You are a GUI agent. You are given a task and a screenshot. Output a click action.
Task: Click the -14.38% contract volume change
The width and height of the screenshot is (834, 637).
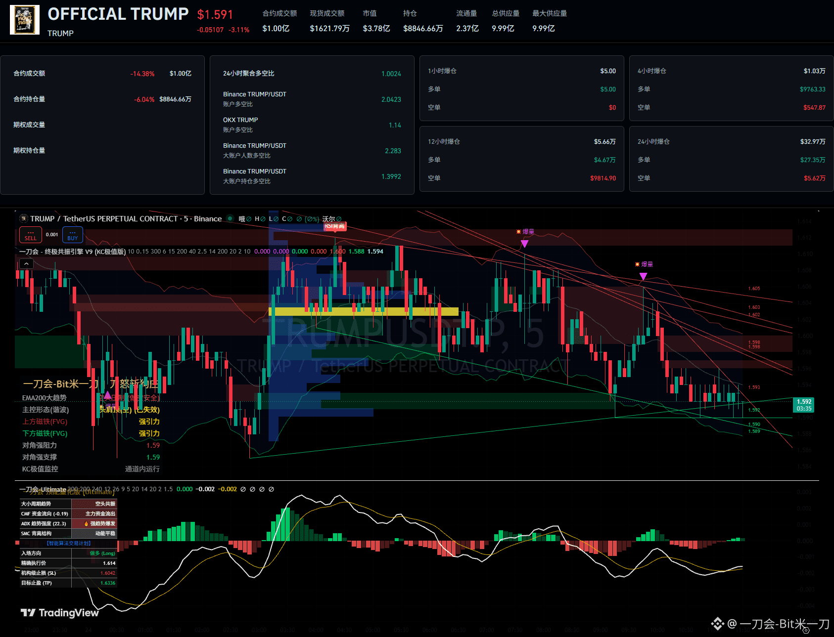click(142, 74)
